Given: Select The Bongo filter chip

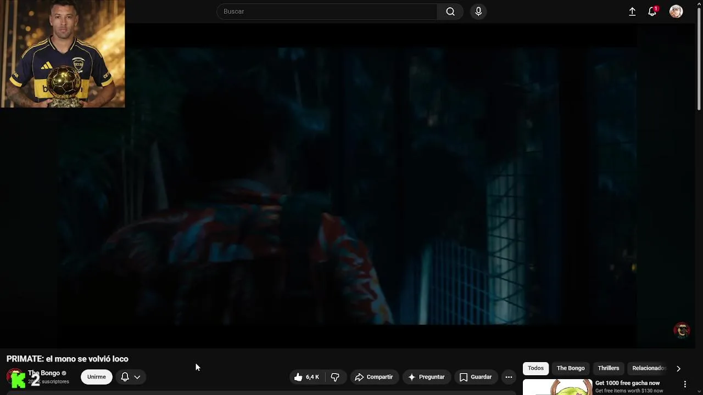Looking at the screenshot, I should tap(571, 368).
